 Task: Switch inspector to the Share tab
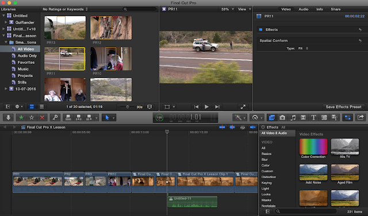(336, 9)
